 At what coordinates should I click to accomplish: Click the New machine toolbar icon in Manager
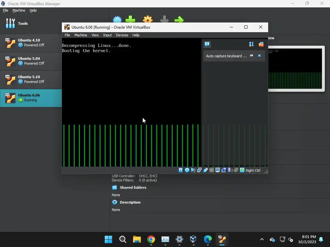[x=117, y=19]
